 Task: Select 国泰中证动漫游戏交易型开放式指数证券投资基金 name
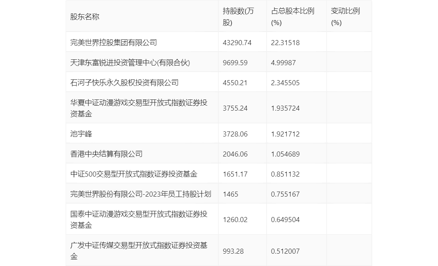pyautogui.click(x=139, y=220)
